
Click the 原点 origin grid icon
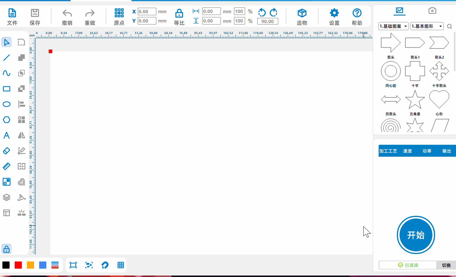click(119, 13)
